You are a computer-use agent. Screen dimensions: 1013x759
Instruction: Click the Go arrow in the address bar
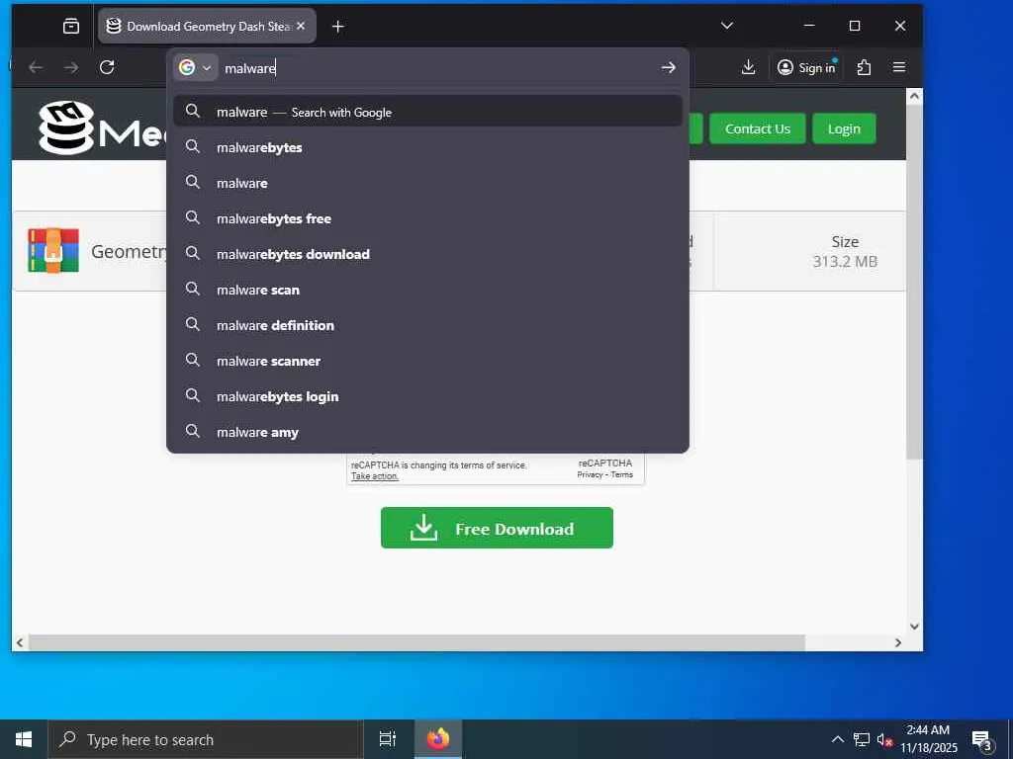tap(669, 67)
